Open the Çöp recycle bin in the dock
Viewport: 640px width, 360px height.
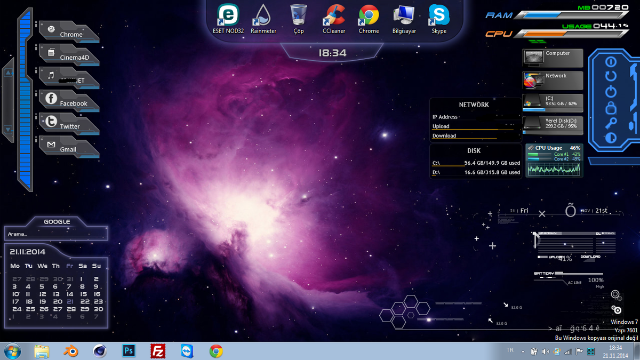298,16
